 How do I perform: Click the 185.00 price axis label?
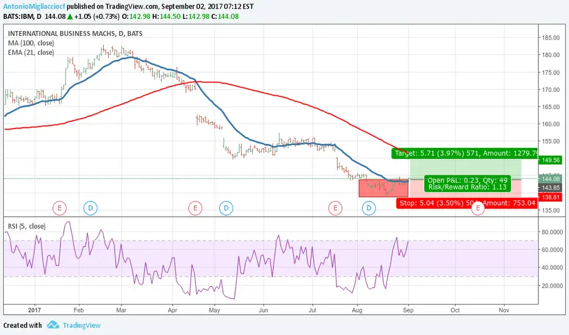551,38
